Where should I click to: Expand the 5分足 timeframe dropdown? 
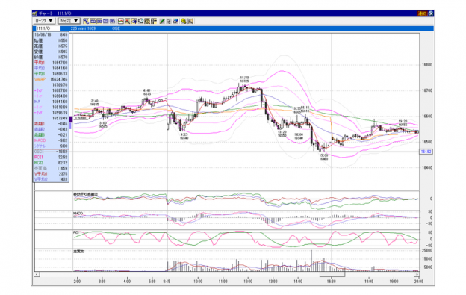(x=69, y=21)
